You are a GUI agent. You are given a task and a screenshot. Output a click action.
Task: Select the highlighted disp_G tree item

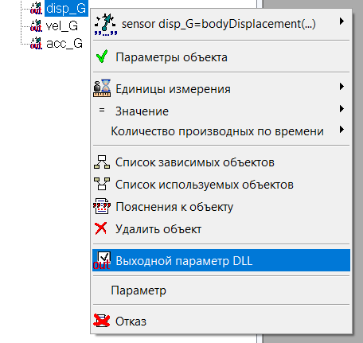tap(66, 9)
